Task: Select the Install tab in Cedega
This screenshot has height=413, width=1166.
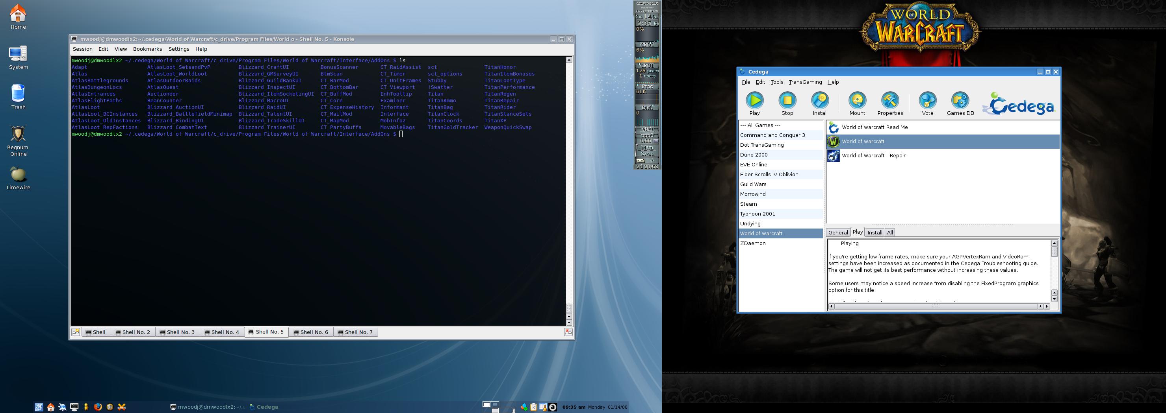Action: (x=874, y=233)
